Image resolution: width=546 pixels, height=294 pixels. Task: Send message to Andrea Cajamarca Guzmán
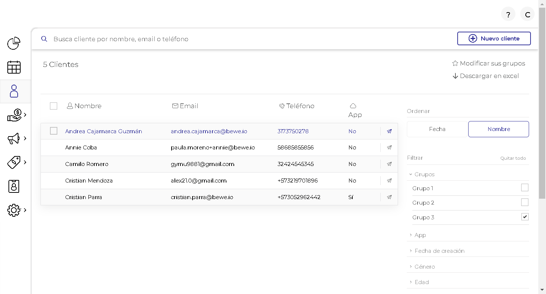(x=389, y=131)
